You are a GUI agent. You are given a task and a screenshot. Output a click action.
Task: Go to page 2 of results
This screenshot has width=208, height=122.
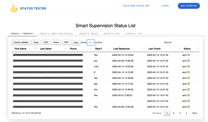173,113
